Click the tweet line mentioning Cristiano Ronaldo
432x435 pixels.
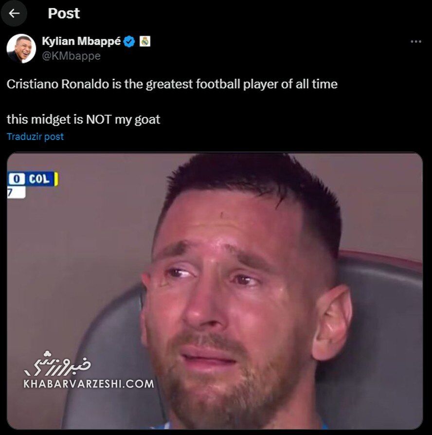pyautogui.click(x=172, y=84)
